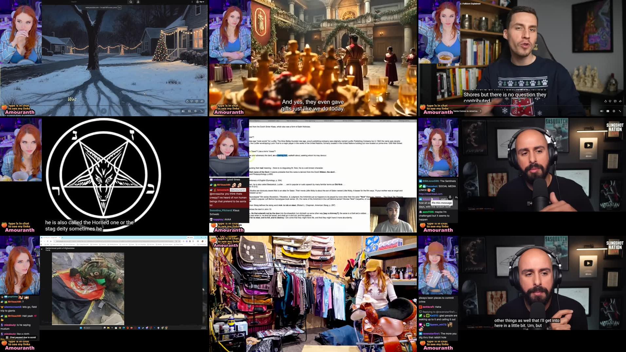
Task: Click the thumbs down dislike icon
Action: (x=192, y=102)
